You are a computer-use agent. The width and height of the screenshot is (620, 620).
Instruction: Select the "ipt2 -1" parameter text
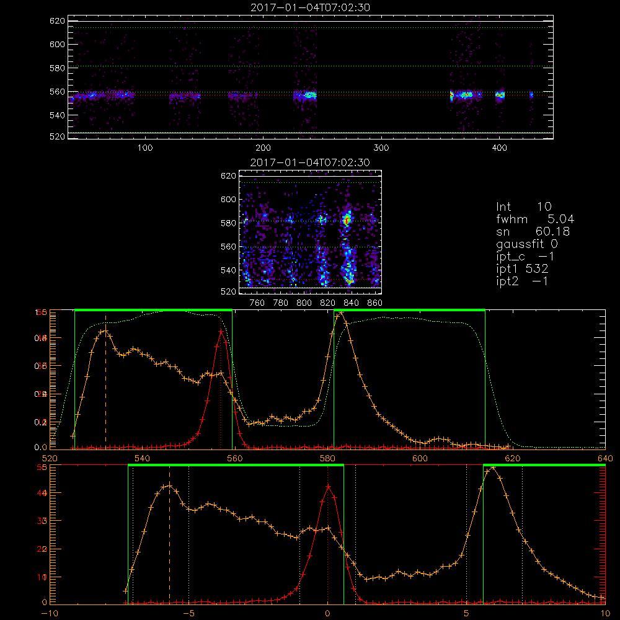tap(522, 281)
